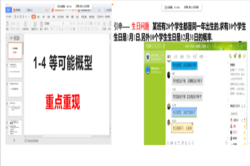
Task: Expand the more tabs arrow after 设置
Action: click(205, 57)
